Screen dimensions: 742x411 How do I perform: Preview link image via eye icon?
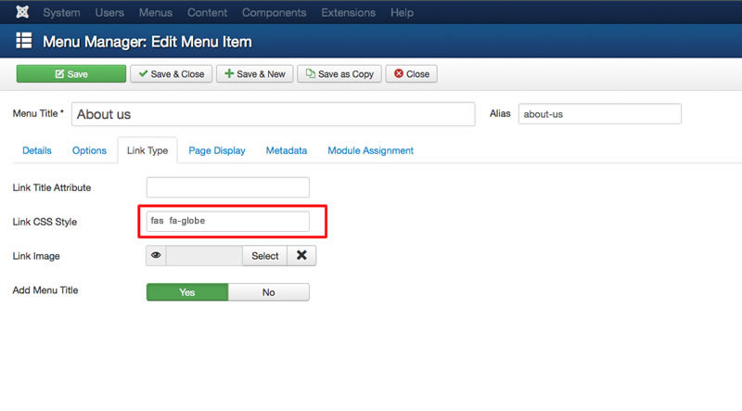(156, 256)
